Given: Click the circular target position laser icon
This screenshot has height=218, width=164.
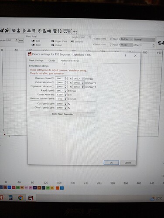Looking at the screenshot, I should (x=40, y=31).
